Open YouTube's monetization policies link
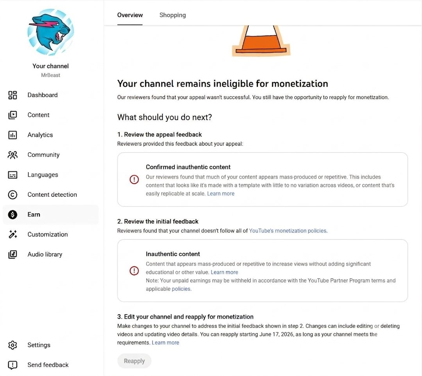This screenshot has height=376, width=422. 288,231
